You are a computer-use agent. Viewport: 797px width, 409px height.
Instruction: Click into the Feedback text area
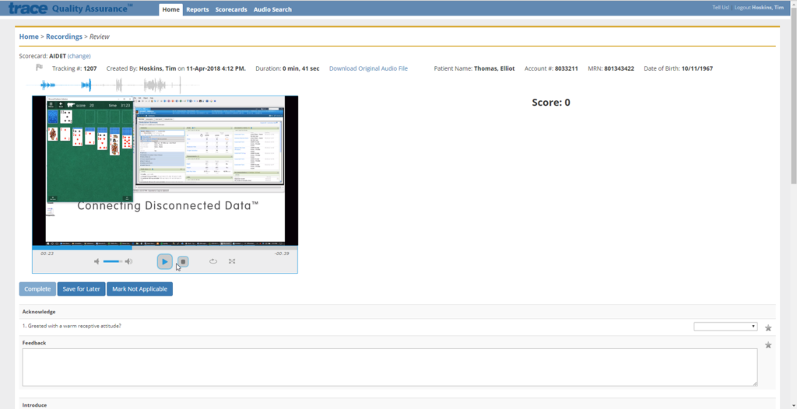[390, 367]
